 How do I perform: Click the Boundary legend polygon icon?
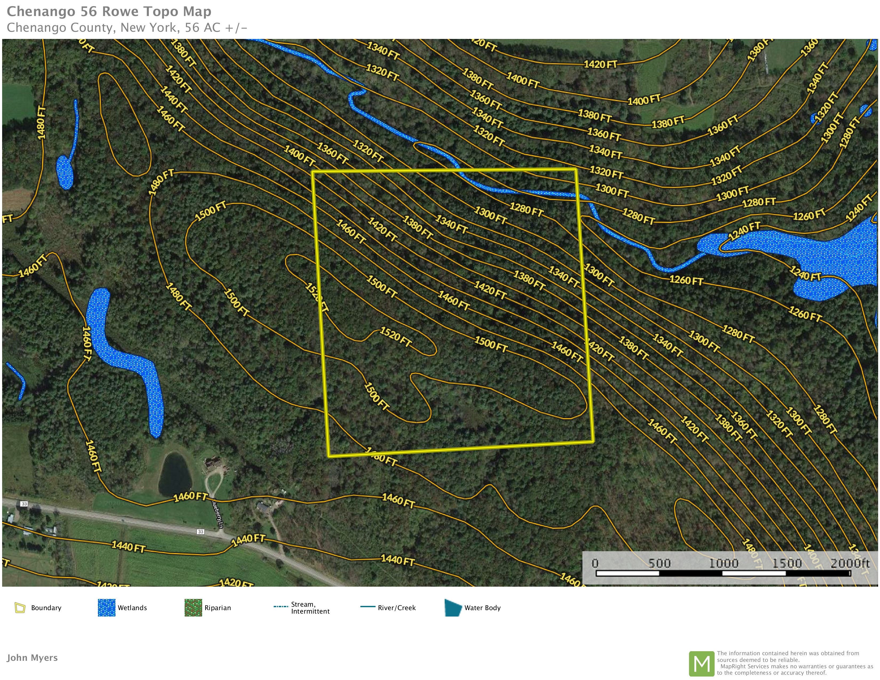20,607
